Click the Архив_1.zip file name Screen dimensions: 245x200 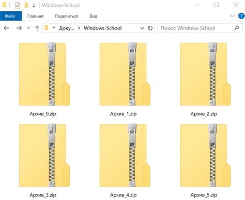tap(124, 114)
